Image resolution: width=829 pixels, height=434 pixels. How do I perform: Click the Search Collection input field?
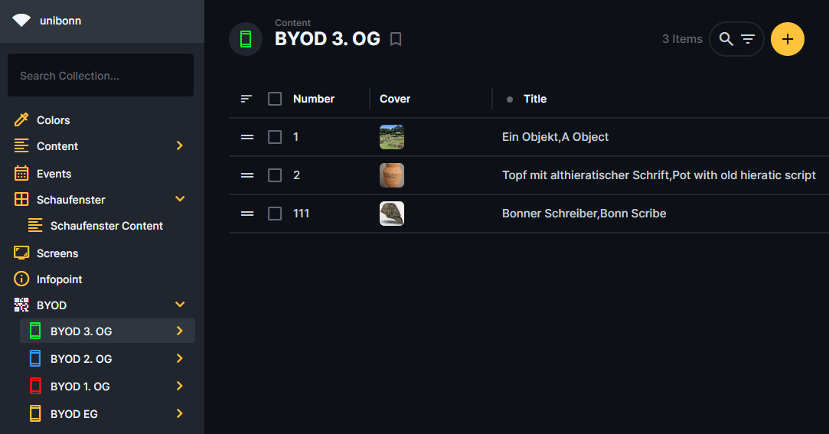(100, 76)
